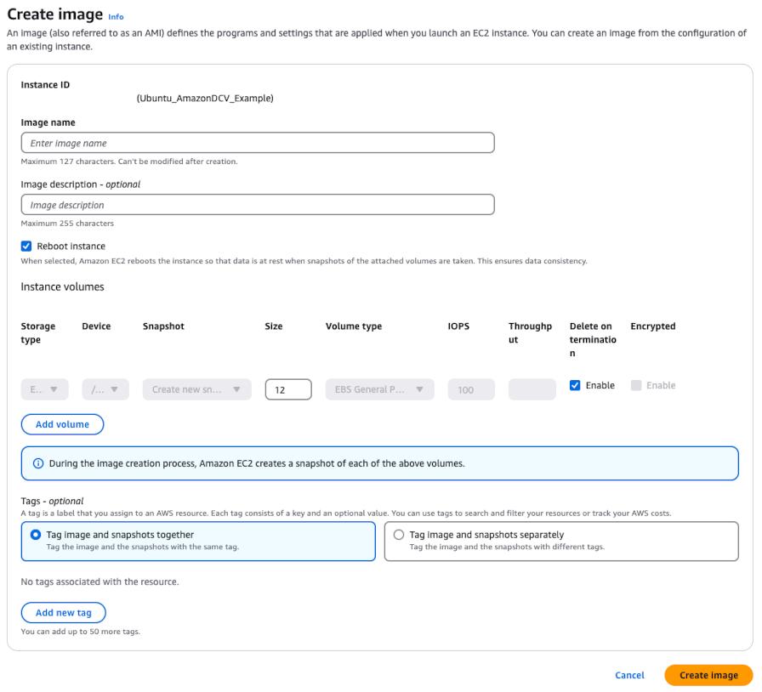Open the Create new snapshot dropdown
The width and height of the screenshot is (762, 692).
pyautogui.click(x=196, y=389)
